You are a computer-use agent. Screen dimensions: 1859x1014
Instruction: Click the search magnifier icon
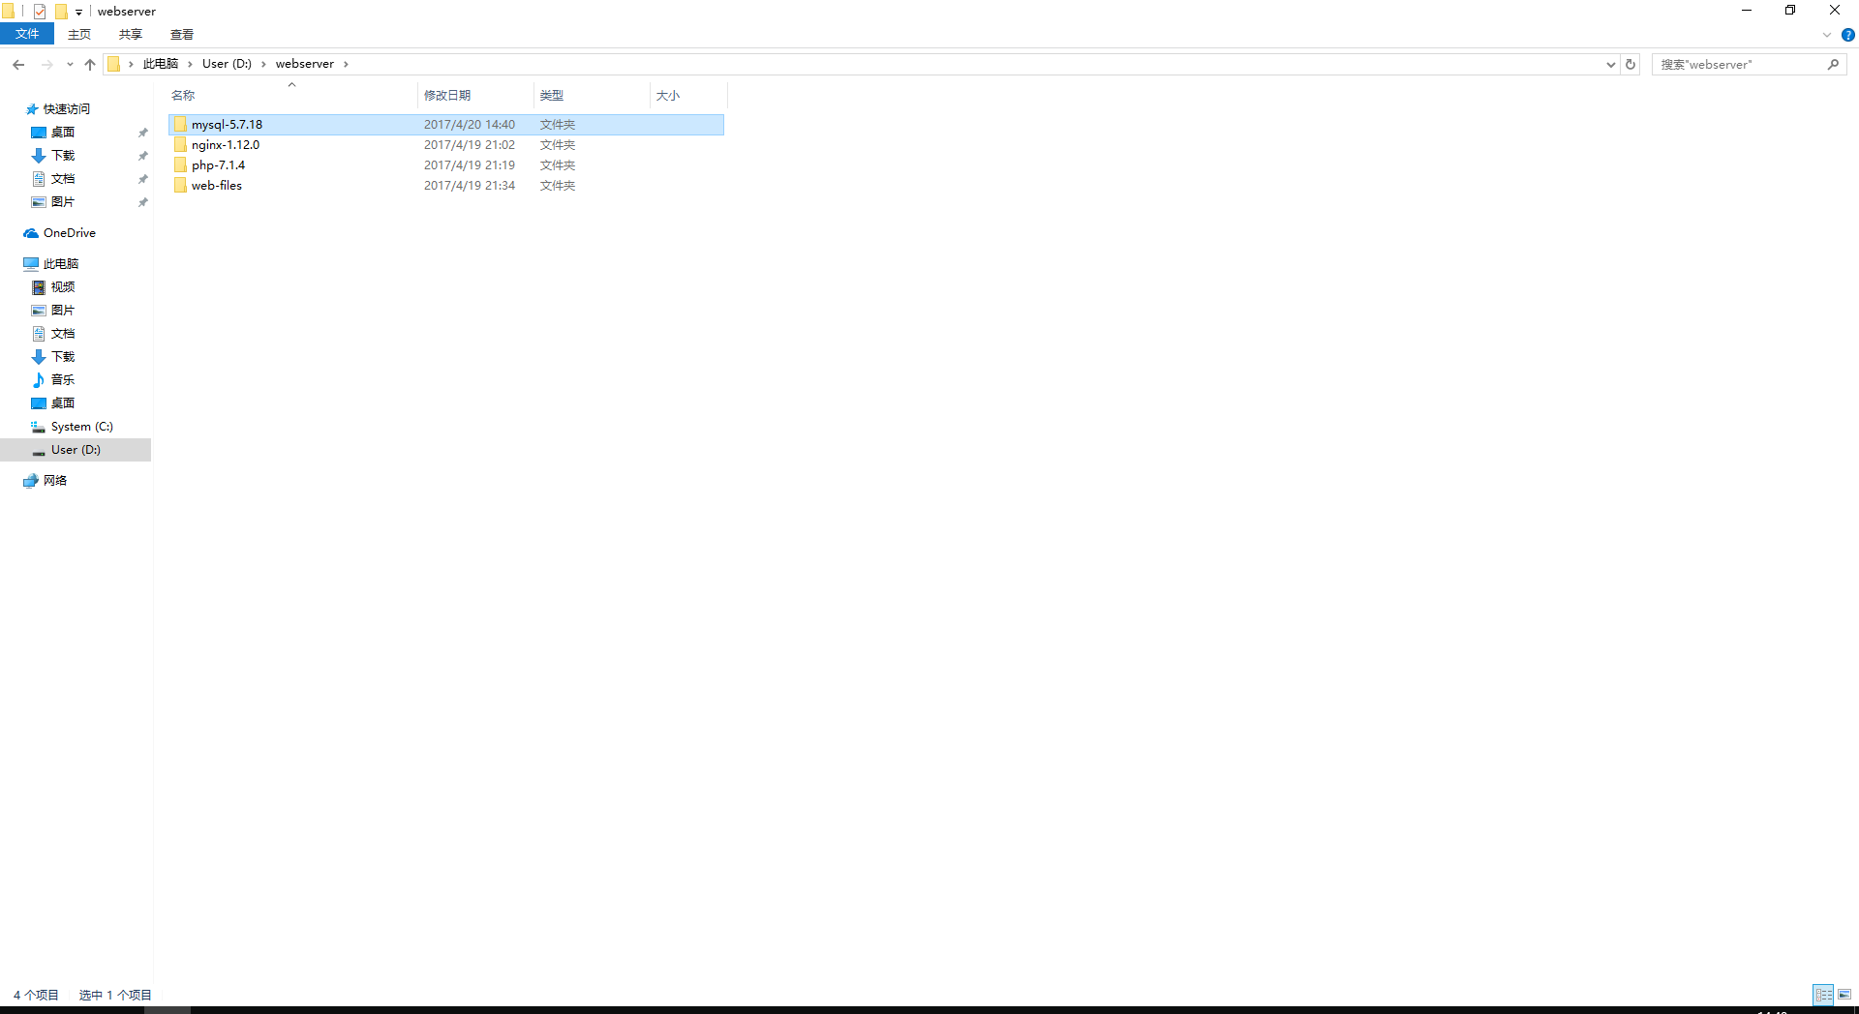point(1833,64)
